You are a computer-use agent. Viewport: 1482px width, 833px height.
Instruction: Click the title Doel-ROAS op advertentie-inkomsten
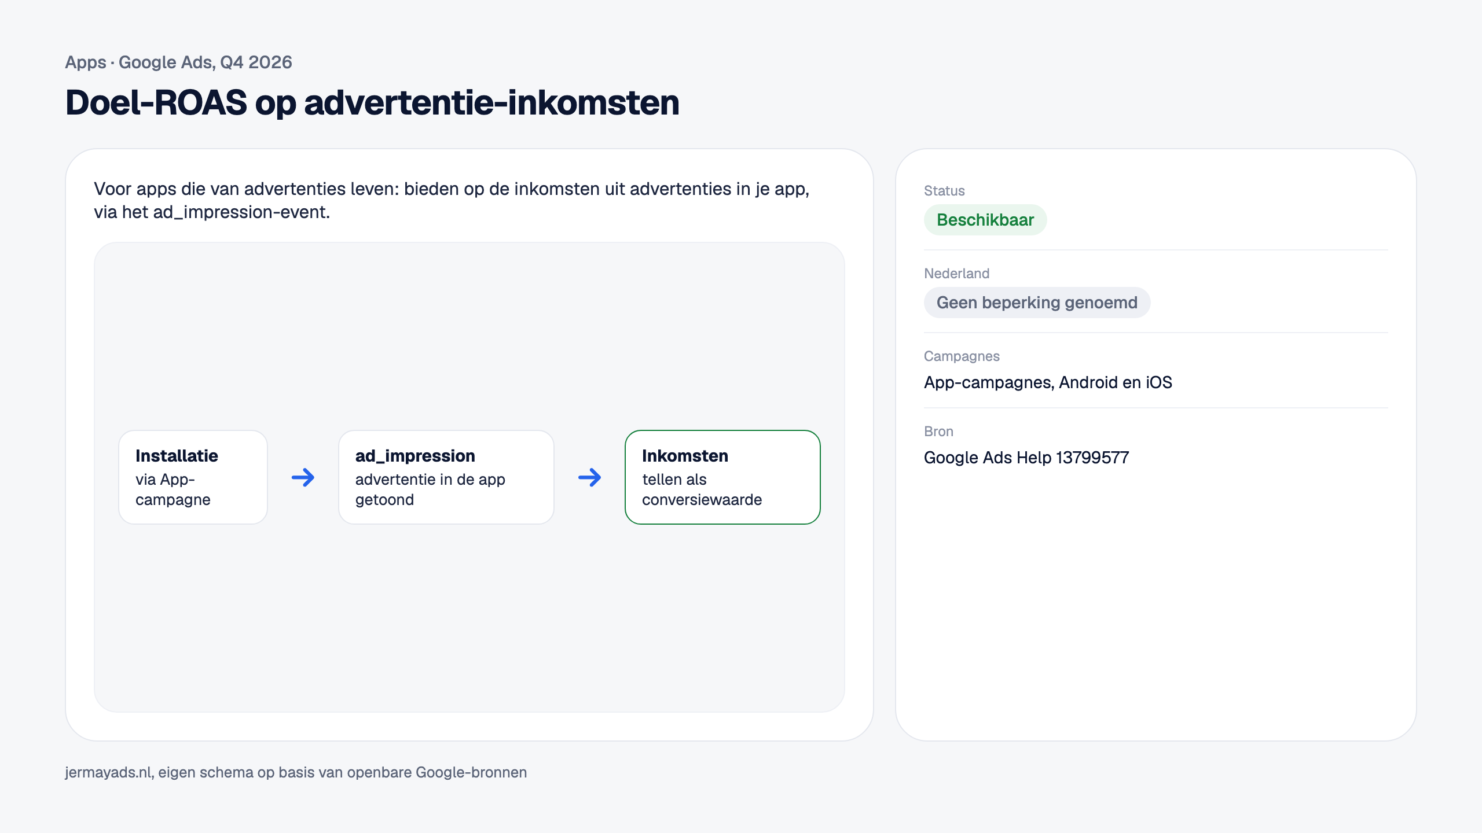pyautogui.click(x=372, y=102)
